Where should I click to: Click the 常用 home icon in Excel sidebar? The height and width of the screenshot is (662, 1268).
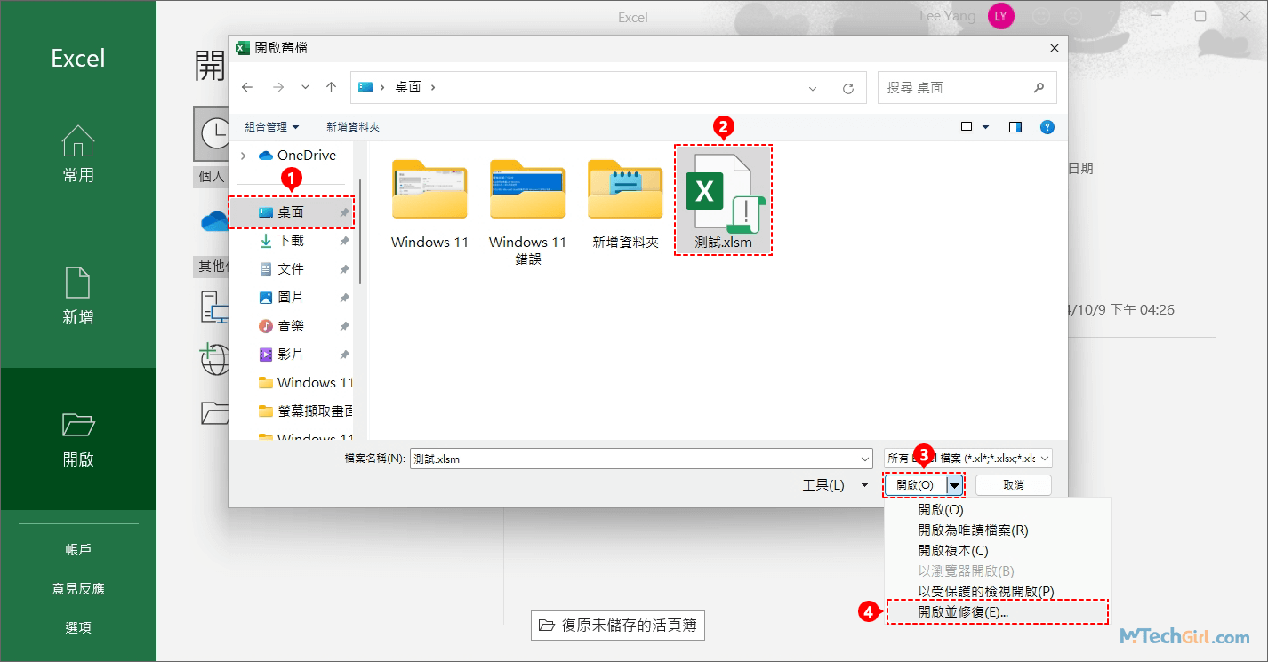(78, 153)
